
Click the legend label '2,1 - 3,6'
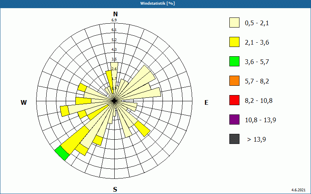click(x=257, y=43)
